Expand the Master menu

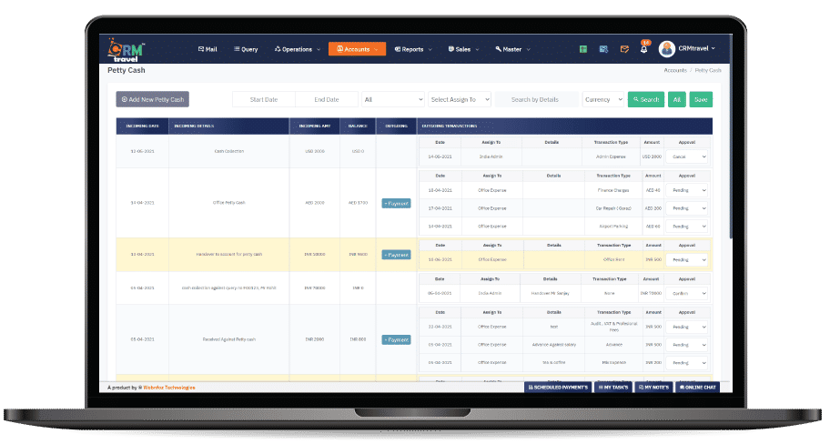(x=512, y=49)
